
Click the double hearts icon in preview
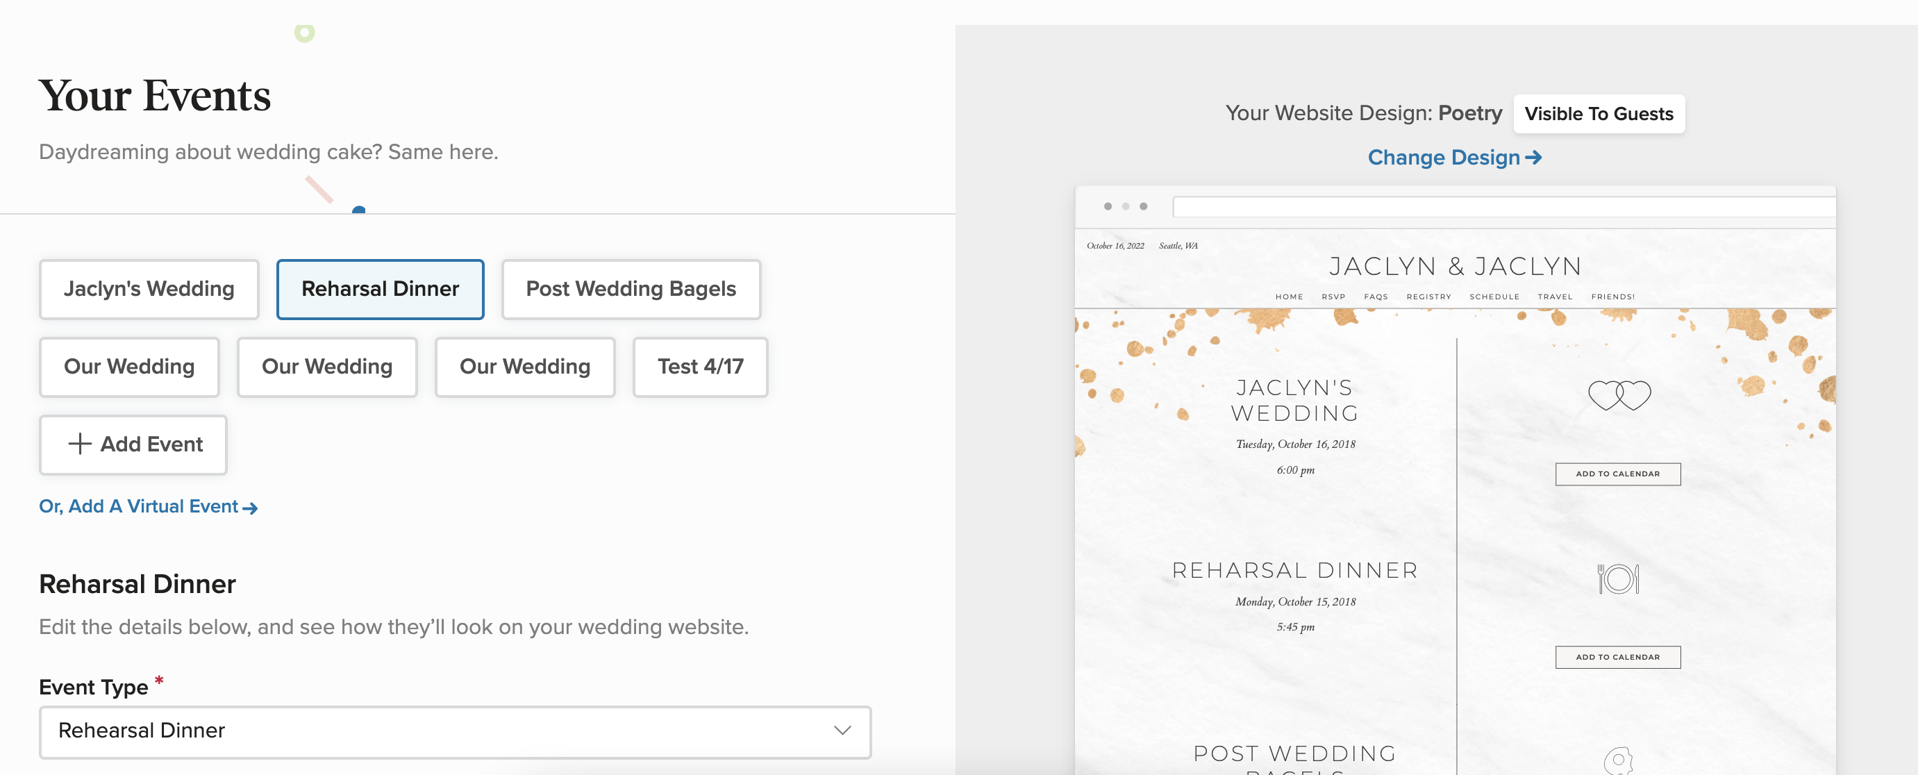tap(1619, 394)
